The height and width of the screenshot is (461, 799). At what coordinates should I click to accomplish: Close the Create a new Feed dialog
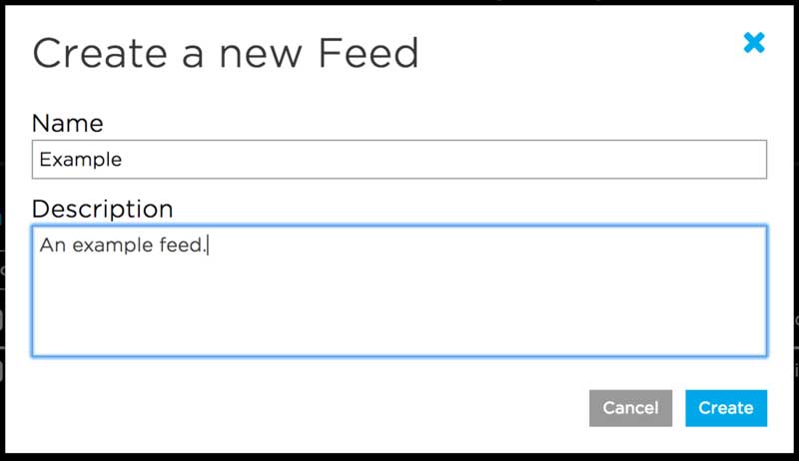coord(754,43)
